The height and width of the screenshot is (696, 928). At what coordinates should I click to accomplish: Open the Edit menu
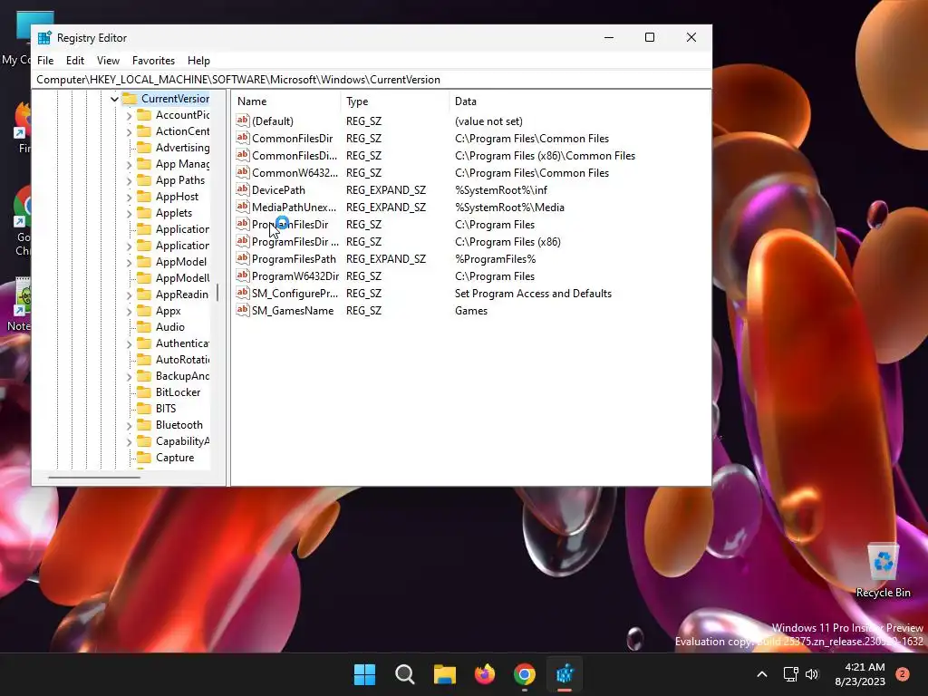74,61
